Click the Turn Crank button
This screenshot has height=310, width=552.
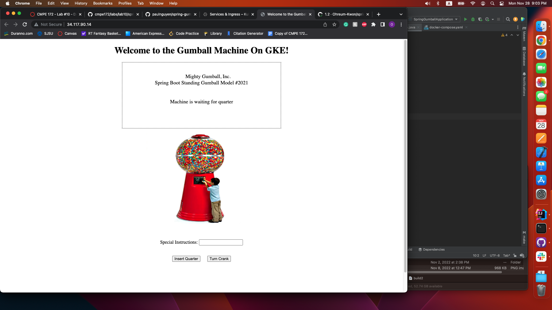pos(219,259)
